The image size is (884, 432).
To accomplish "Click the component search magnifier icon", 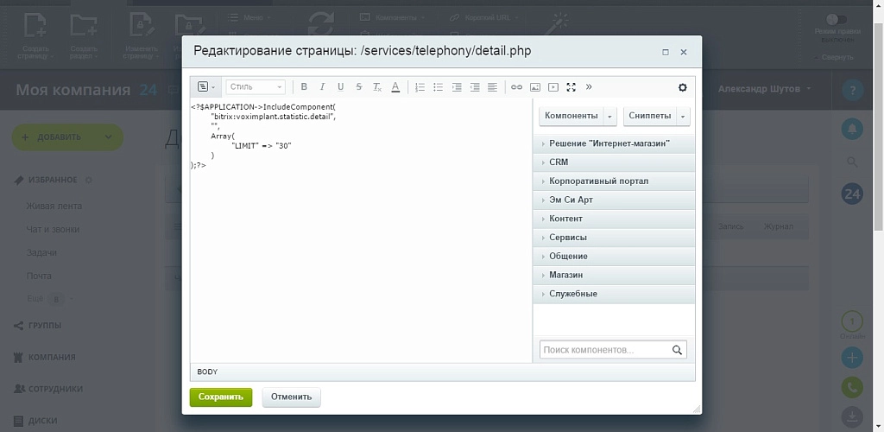I will click(678, 350).
